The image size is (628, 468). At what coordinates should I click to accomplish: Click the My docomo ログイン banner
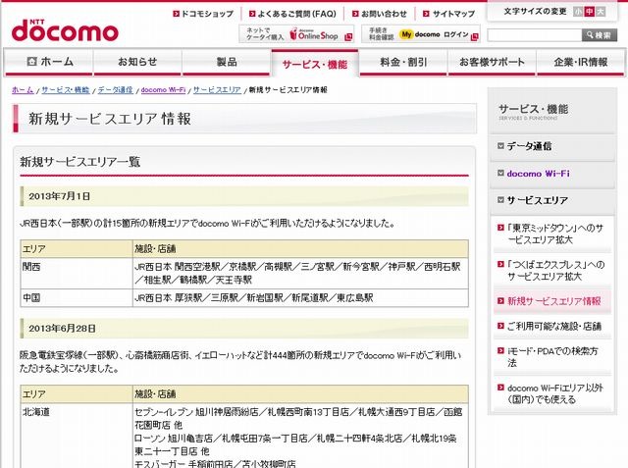tap(421, 33)
